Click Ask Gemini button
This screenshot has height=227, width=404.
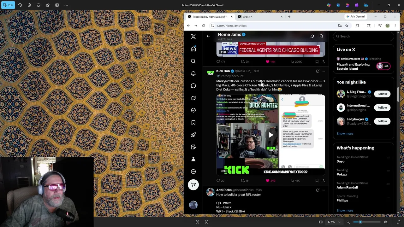[356, 17]
